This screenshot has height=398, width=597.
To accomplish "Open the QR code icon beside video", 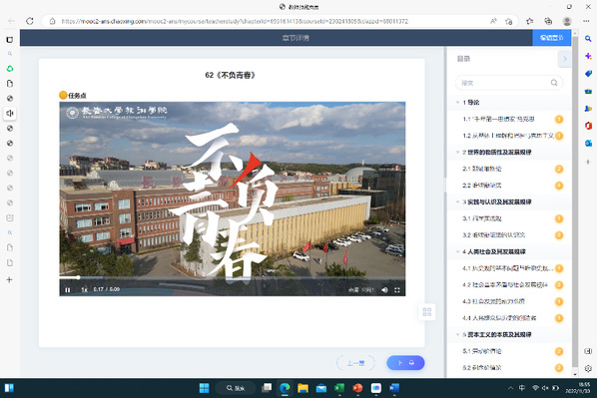I will click(427, 312).
